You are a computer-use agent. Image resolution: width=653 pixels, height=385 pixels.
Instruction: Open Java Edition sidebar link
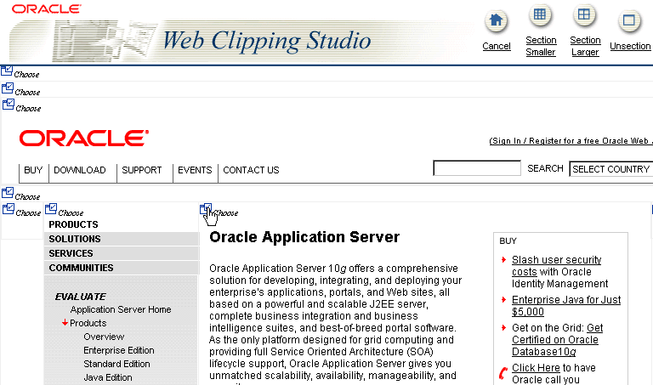pos(108,378)
